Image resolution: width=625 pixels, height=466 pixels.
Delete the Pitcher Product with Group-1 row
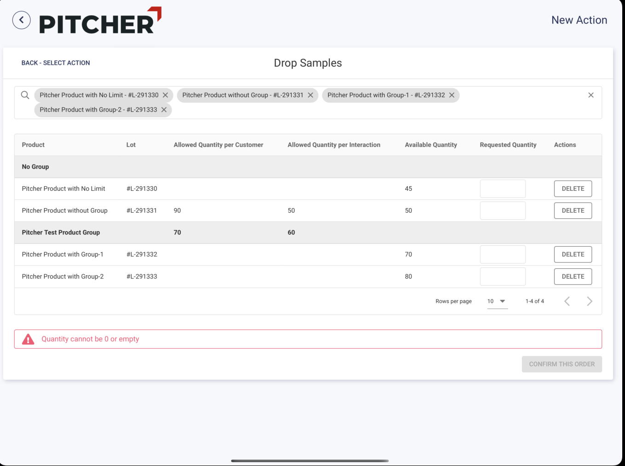point(573,255)
